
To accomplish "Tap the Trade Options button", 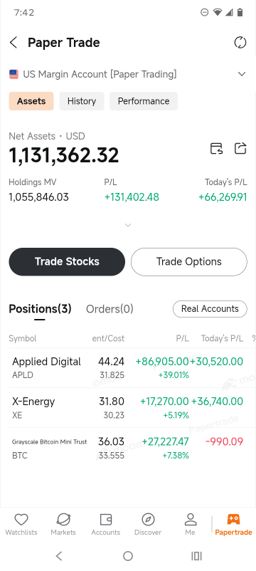I will (188, 262).
